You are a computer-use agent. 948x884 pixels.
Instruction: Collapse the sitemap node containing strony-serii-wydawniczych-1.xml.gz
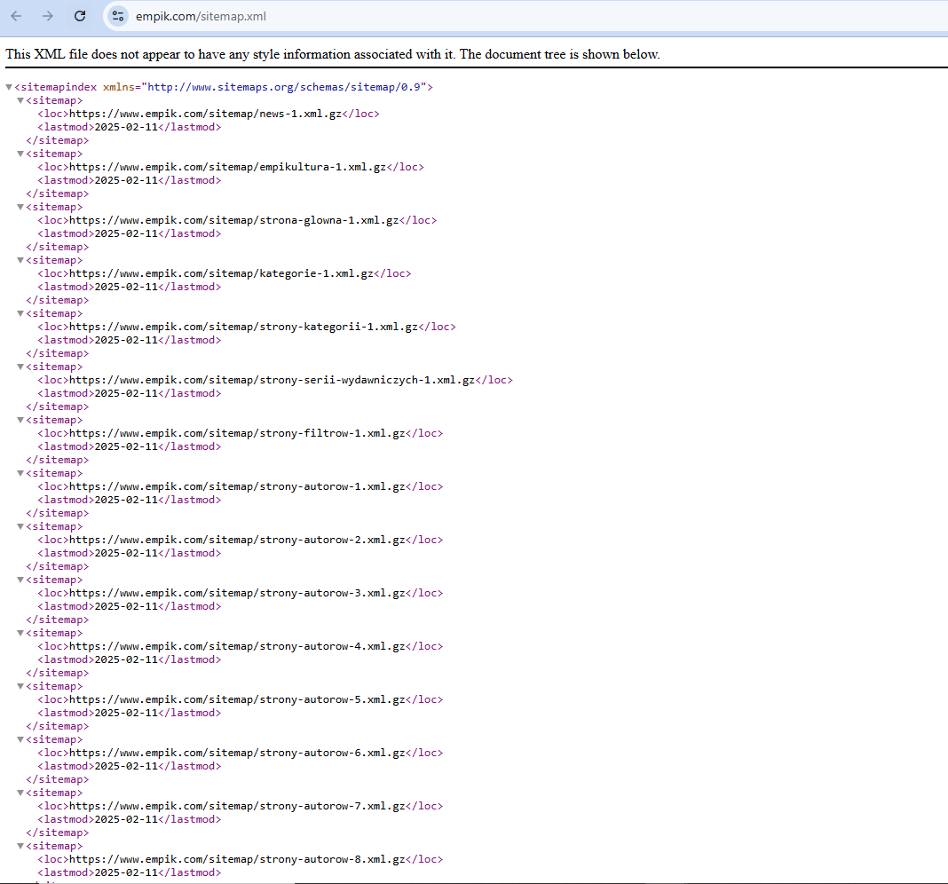pyautogui.click(x=20, y=367)
